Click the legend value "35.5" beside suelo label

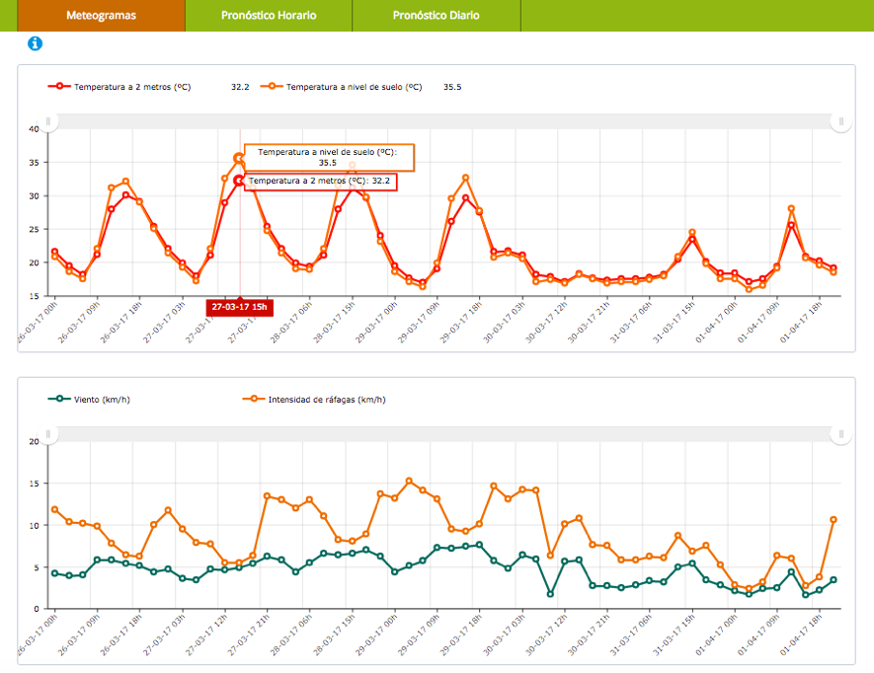(x=452, y=87)
